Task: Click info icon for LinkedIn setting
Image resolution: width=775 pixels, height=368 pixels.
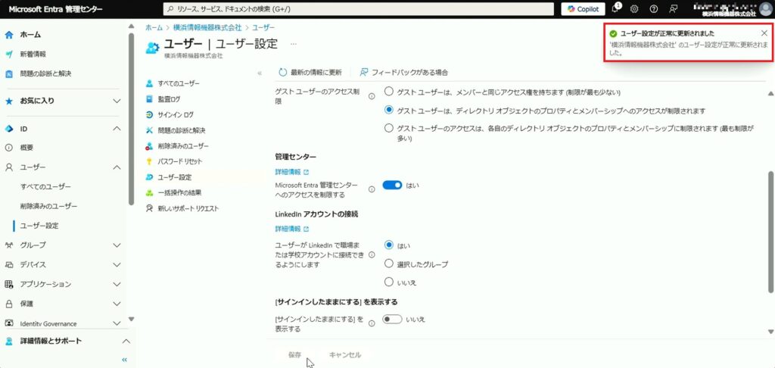Action: point(372,254)
